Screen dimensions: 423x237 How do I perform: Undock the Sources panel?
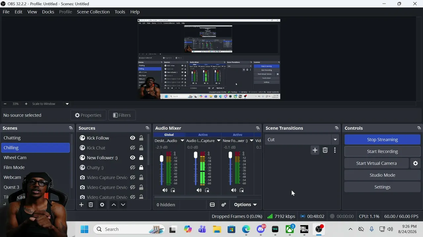click(x=147, y=128)
